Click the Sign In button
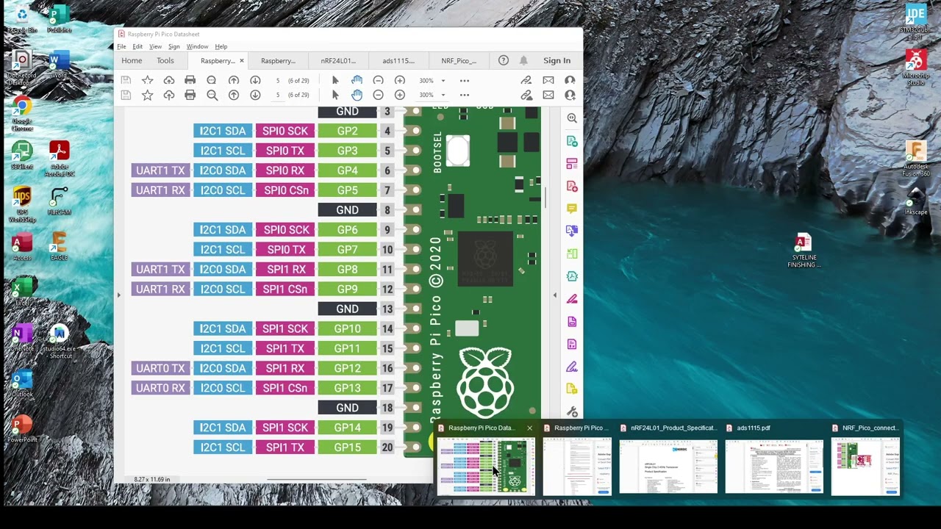This screenshot has width=941, height=529. pos(557,60)
